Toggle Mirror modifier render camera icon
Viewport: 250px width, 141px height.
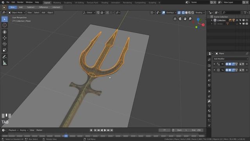coord(227,64)
